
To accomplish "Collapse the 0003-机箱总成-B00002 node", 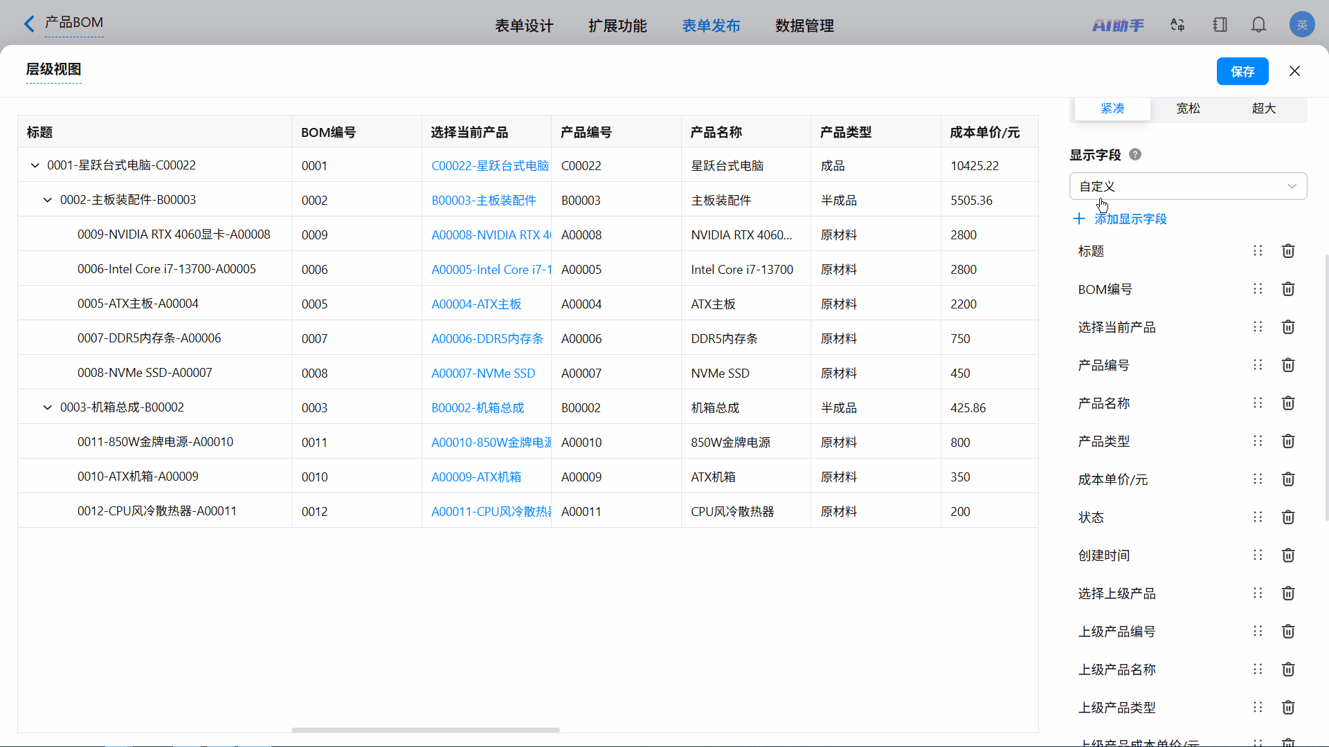I will pyautogui.click(x=48, y=408).
